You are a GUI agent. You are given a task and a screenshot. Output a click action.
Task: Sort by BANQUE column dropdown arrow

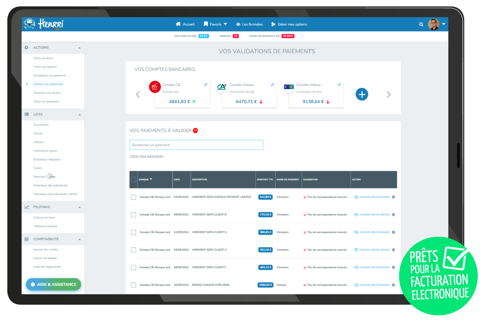(x=151, y=179)
